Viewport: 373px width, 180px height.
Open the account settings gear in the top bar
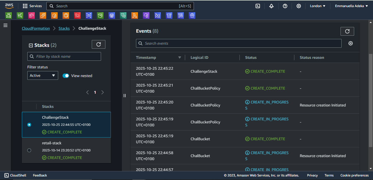(299, 6)
